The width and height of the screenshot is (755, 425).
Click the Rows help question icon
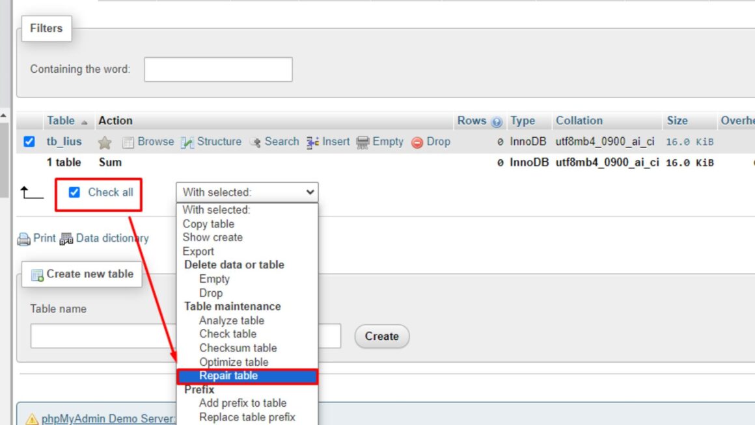(x=497, y=122)
